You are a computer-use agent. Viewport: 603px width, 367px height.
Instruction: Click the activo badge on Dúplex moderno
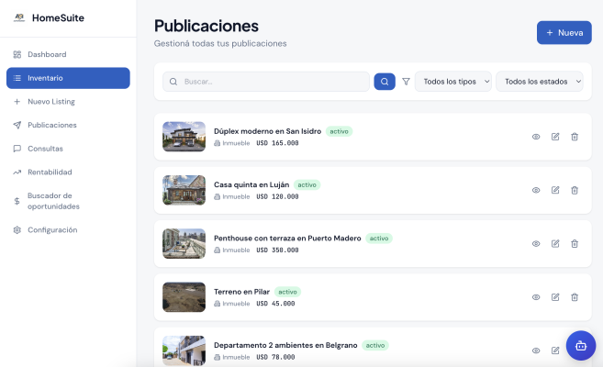tap(339, 131)
